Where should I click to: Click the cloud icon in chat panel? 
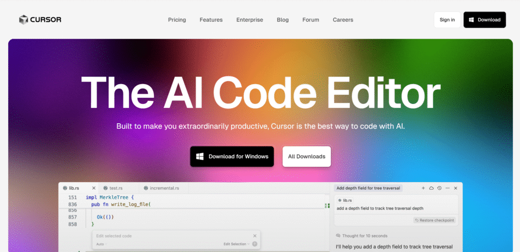(432, 188)
